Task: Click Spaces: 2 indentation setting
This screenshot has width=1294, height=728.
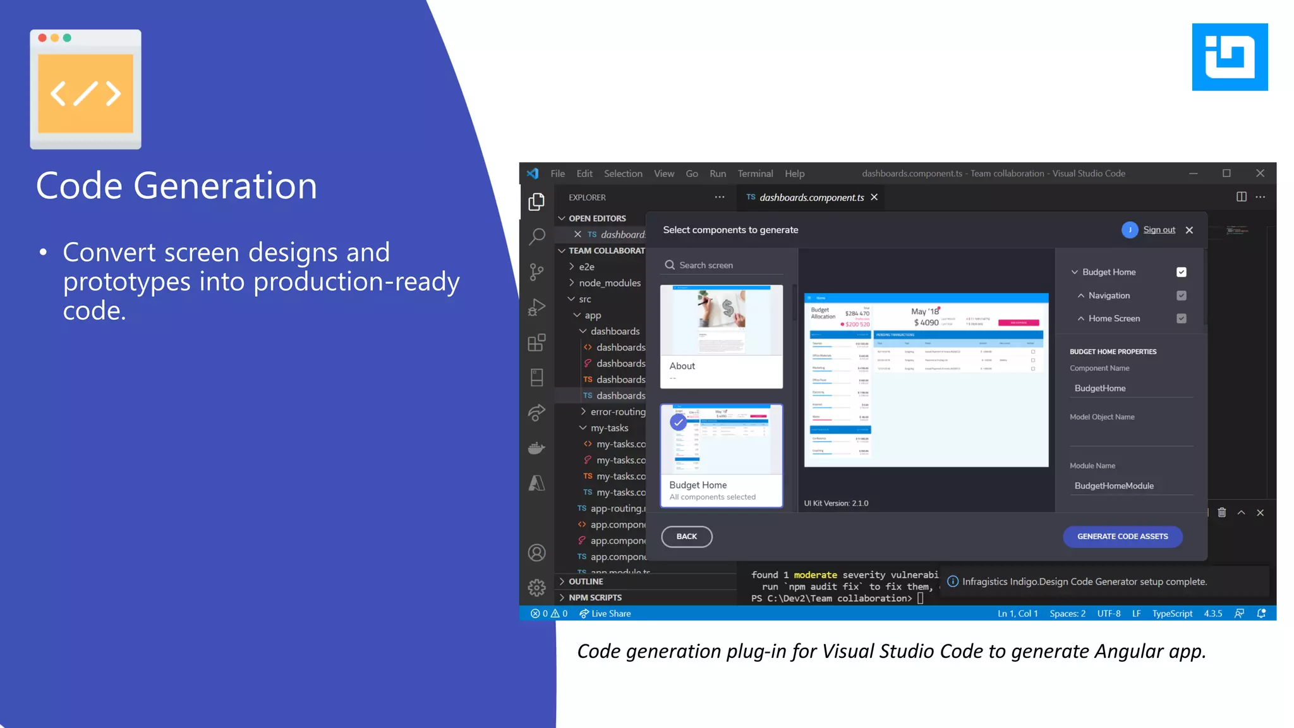Action: [x=1068, y=614]
